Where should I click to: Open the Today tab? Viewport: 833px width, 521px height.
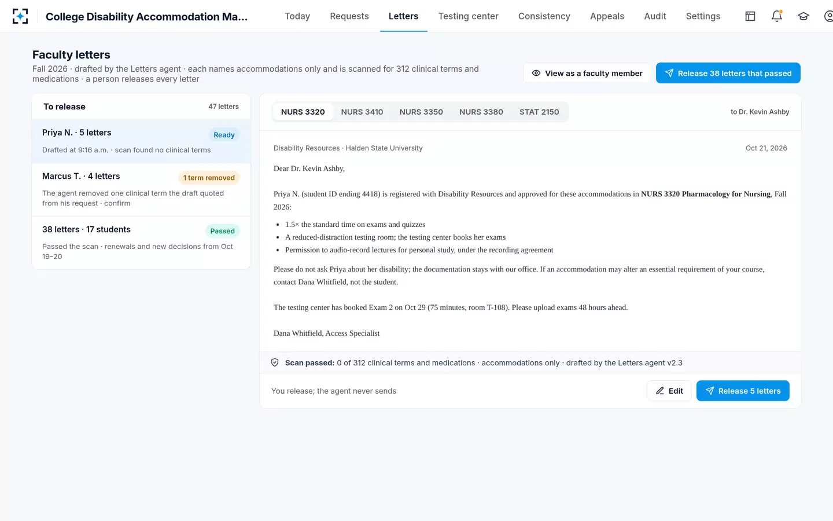[297, 16]
